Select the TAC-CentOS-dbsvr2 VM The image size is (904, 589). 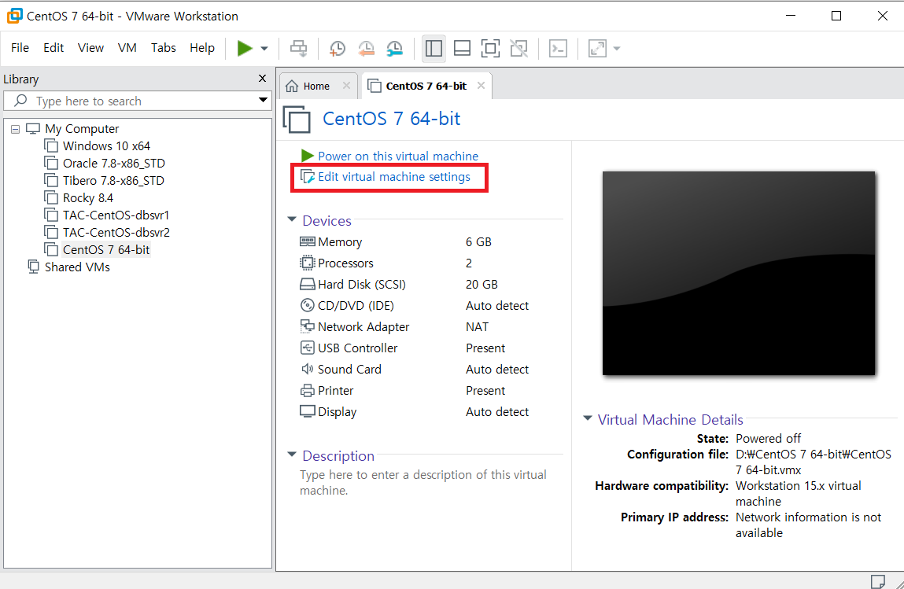point(116,232)
